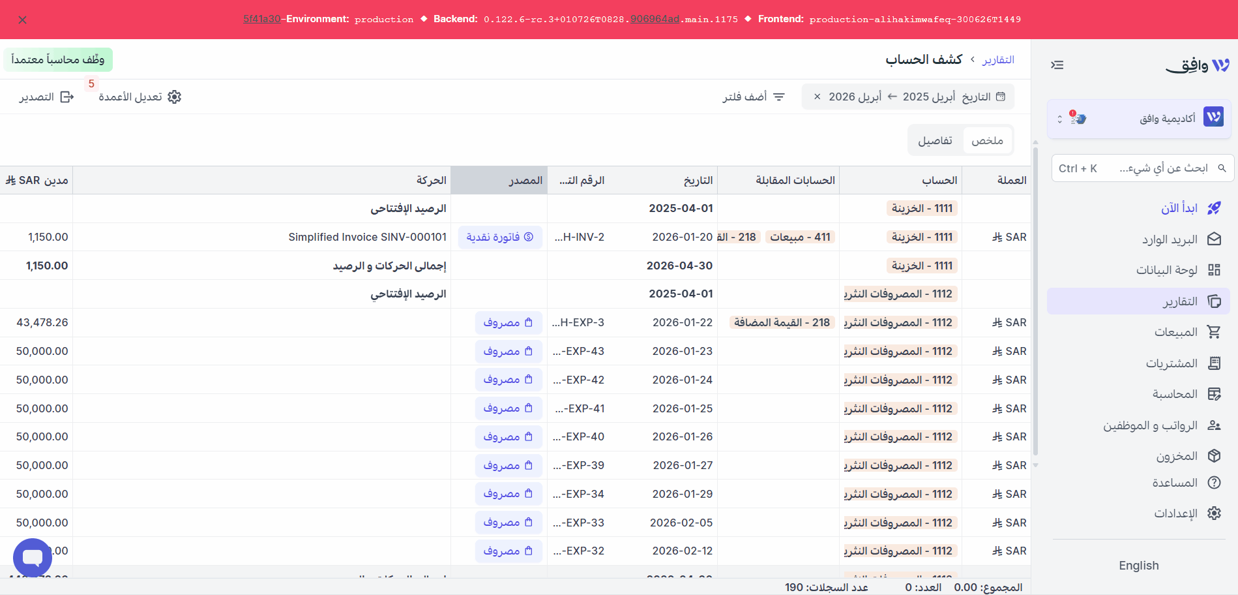Image resolution: width=1238 pixels, height=595 pixels.
Task: Open مصروف link for EXP-39
Action: (x=508, y=465)
